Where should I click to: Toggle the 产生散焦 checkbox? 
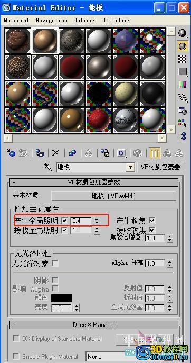point(152,221)
